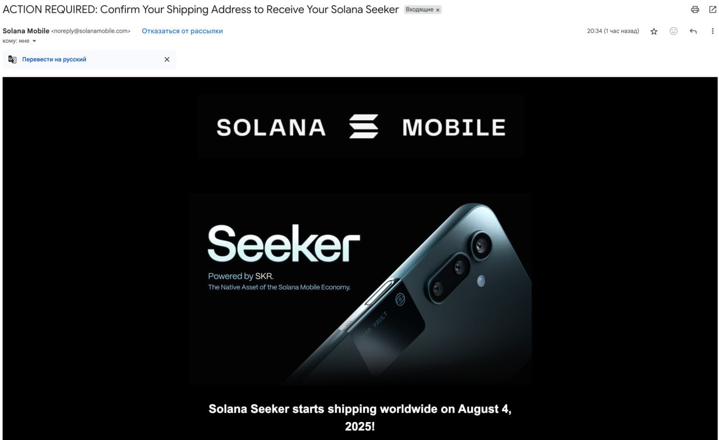Click the Solana Mobile sender name
This screenshot has height=440, width=719.
pyautogui.click(x=26, y=31)
